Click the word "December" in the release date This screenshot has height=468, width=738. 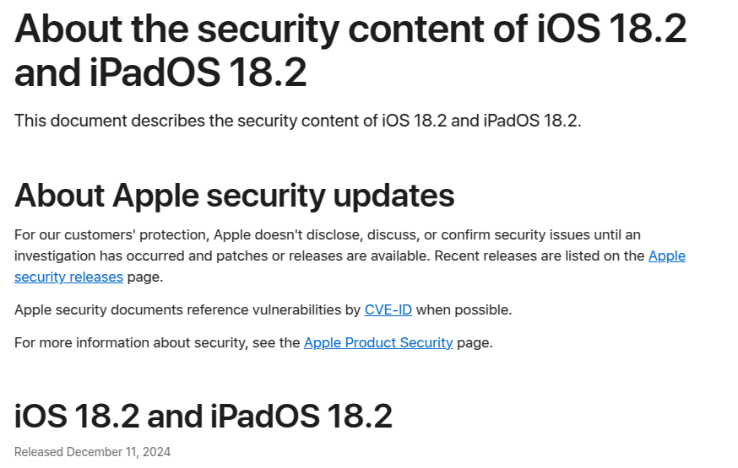(95, 452)
